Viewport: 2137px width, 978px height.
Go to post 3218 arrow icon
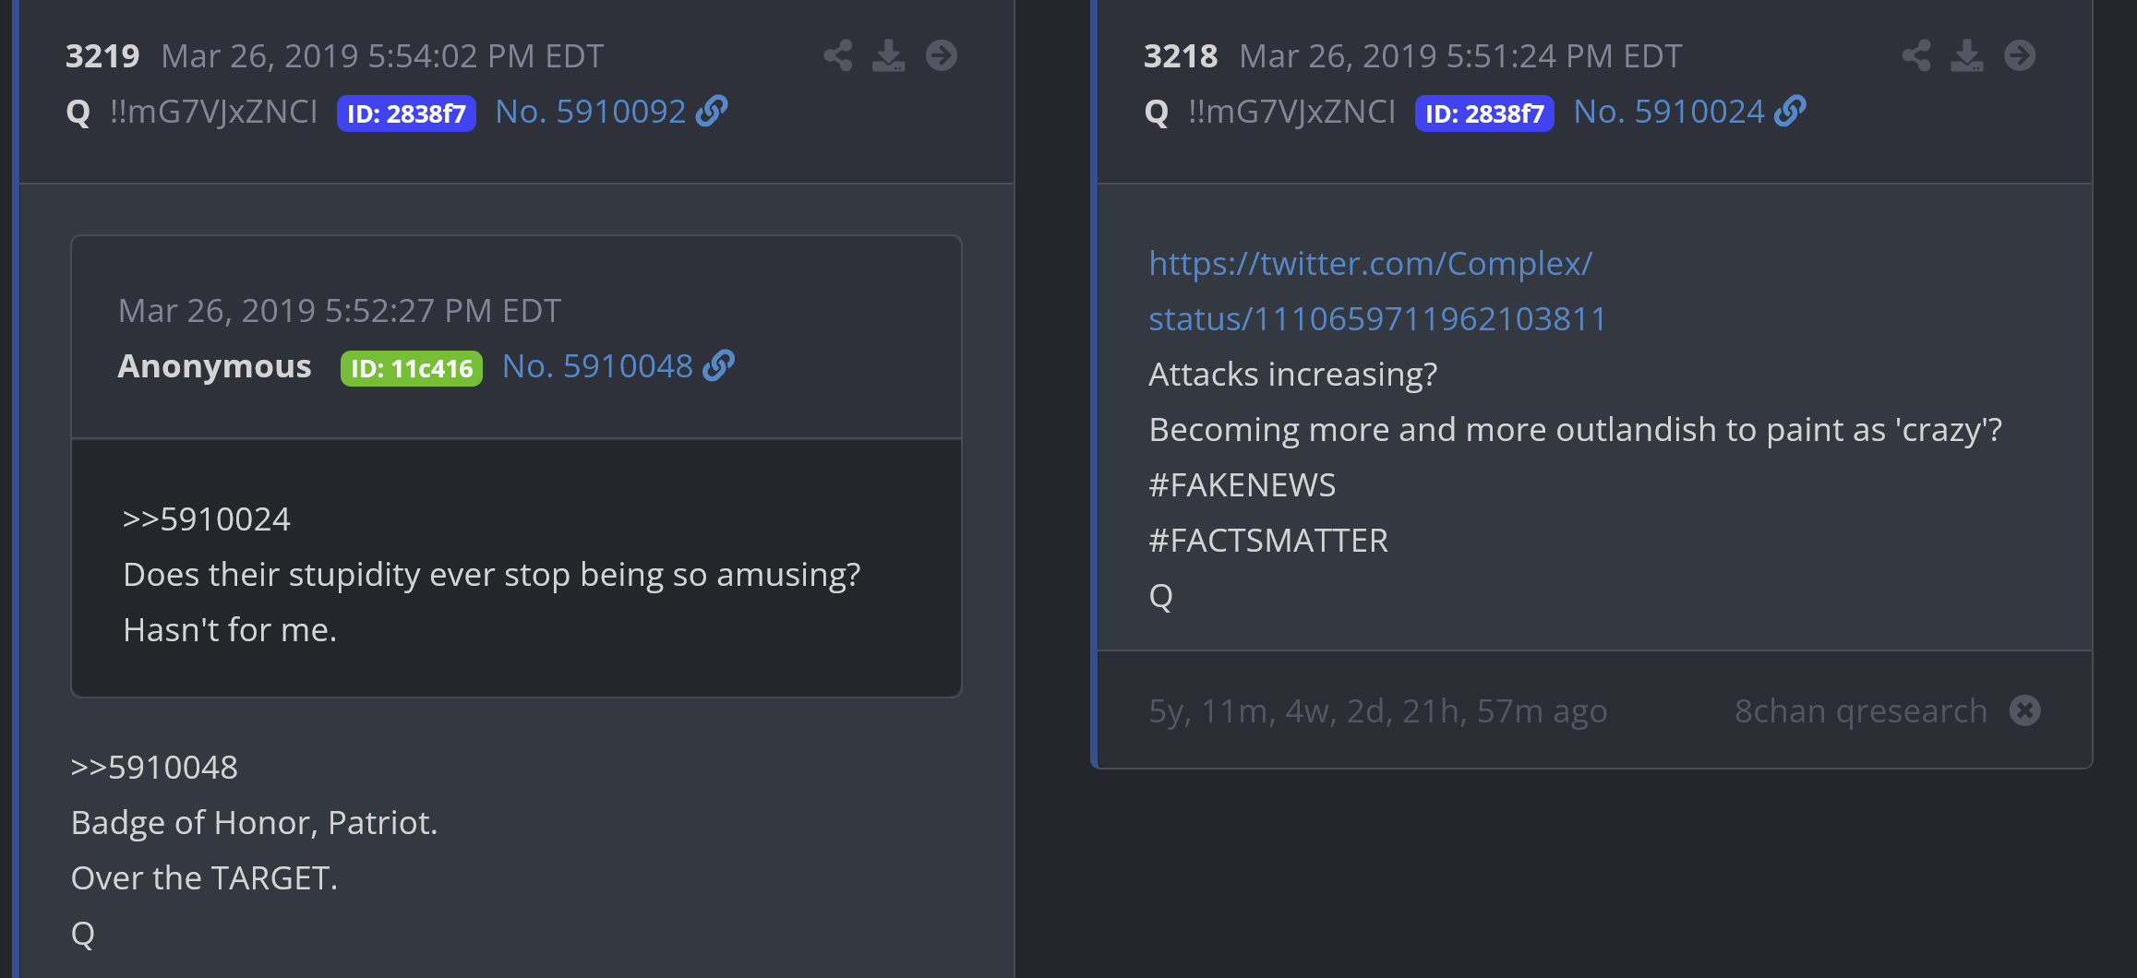(x=2020, y=55)
